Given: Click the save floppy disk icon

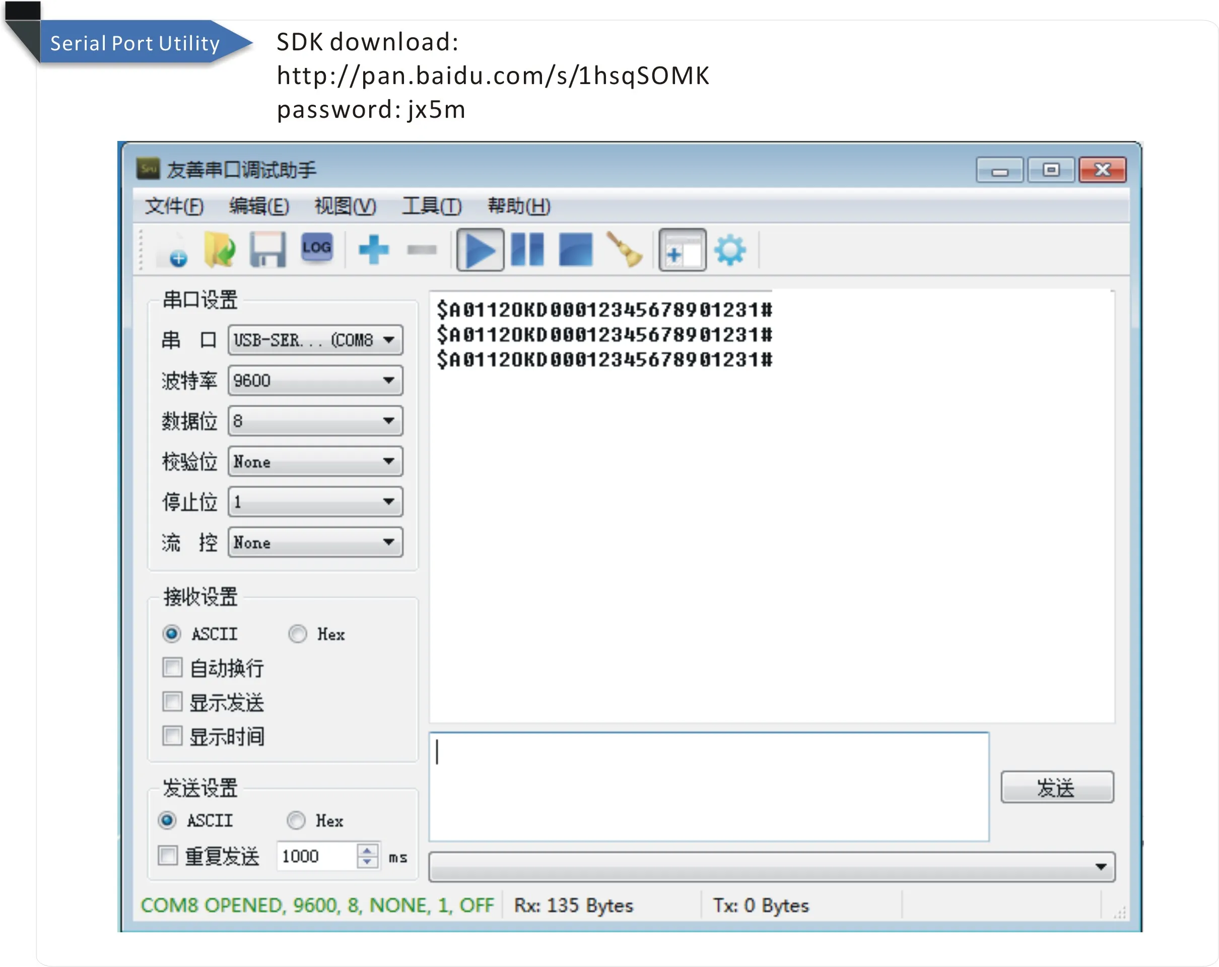Looking at the screenshot, I should click(267, 250).
